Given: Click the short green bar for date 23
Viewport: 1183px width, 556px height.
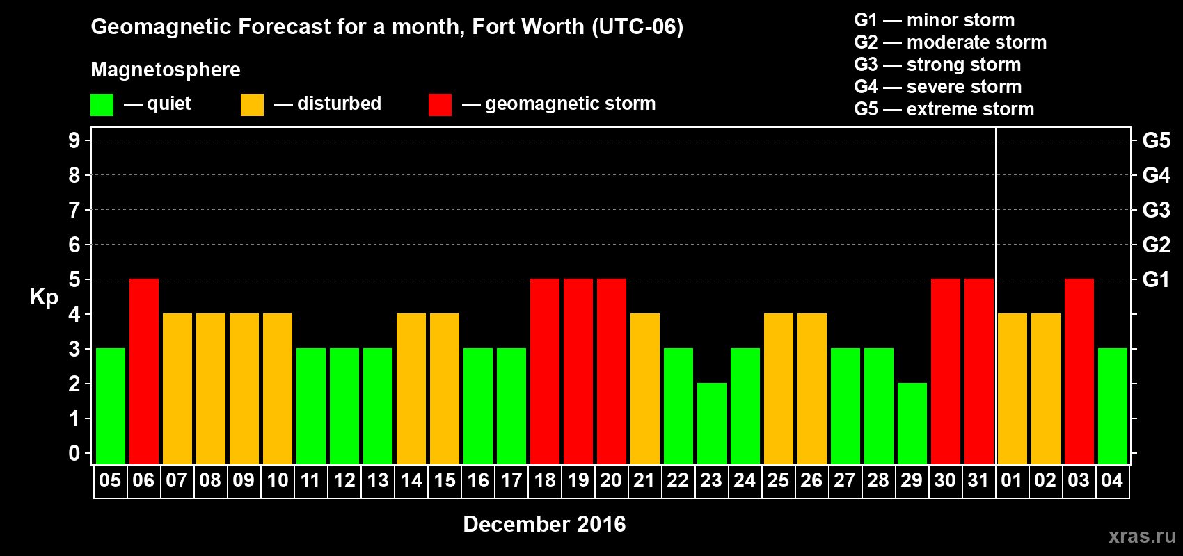Looking at the screenshot, I should [x=712, y=424].
